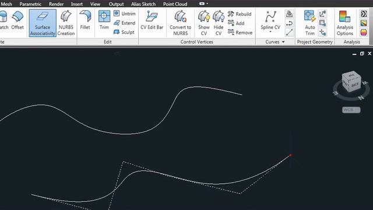Click the ribbon minimize button
This screenshot has width=373, height=210.
point(202,3)
